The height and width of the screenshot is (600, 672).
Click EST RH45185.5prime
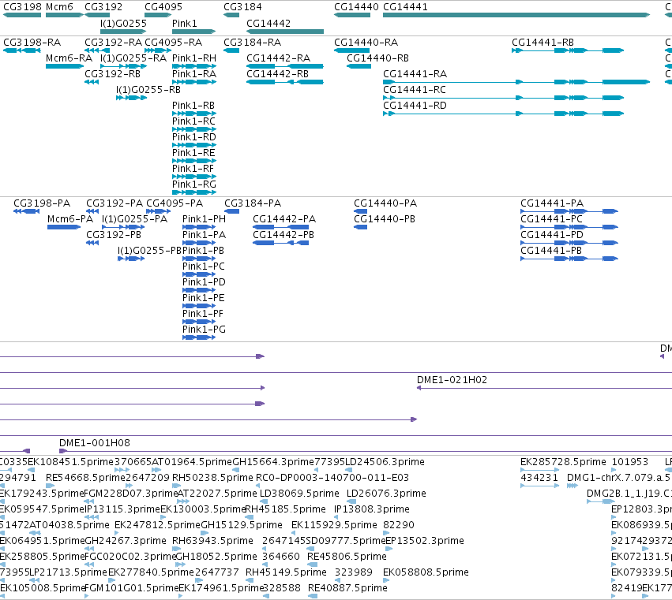coord(285,509)
